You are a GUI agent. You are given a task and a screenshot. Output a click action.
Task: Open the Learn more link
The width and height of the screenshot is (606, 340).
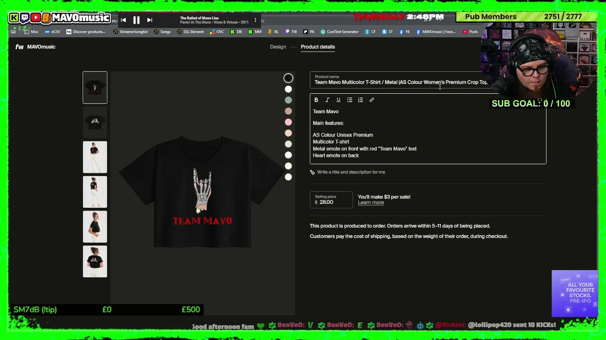pos(371,203)
